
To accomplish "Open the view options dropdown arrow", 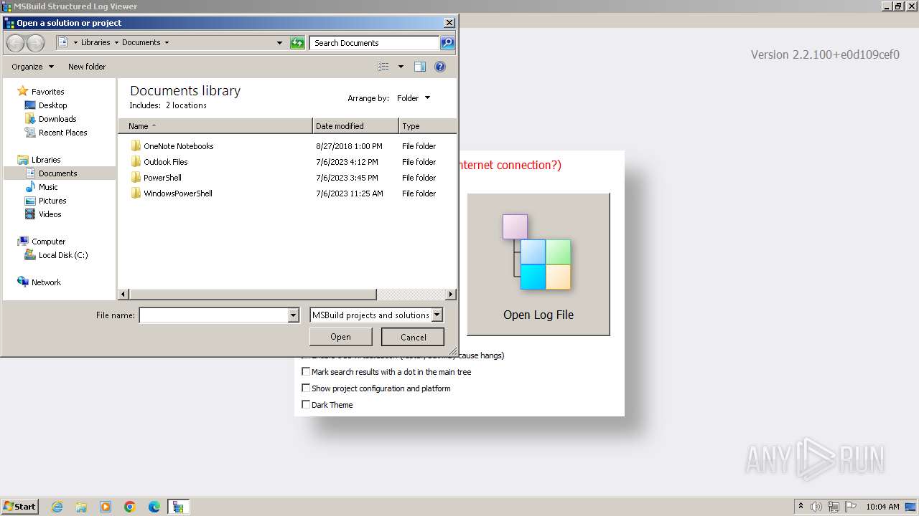I will (x=401, y=67).
